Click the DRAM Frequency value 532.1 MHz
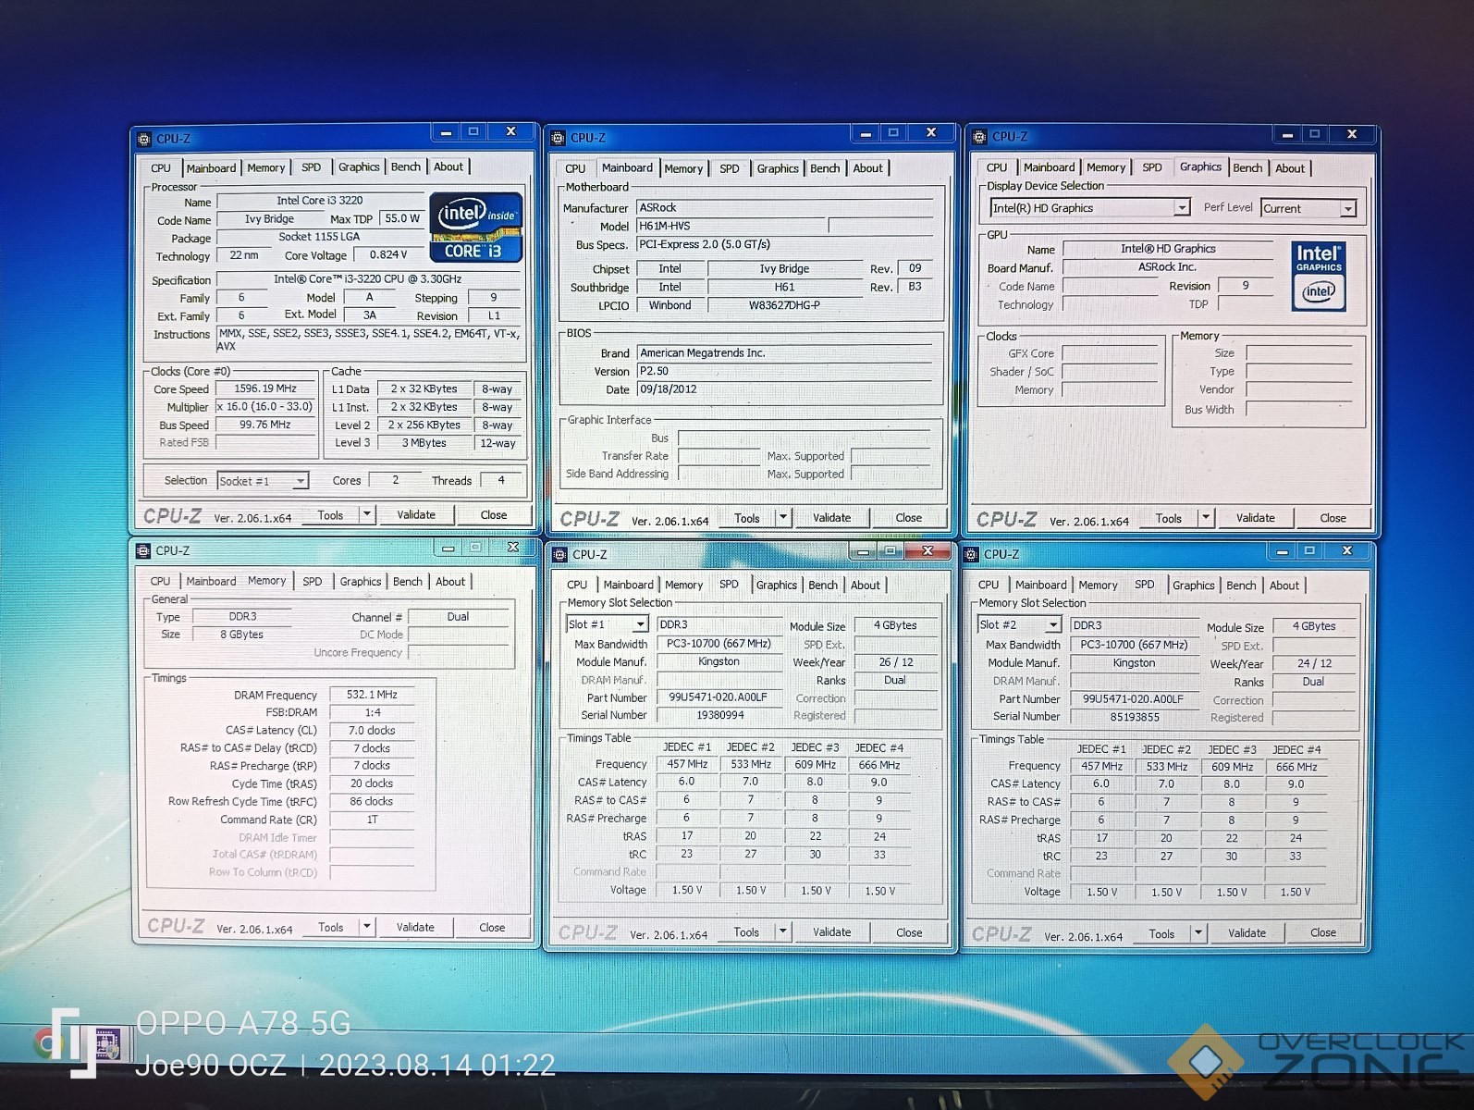The image size is (1474, 1110). [372, 695]
